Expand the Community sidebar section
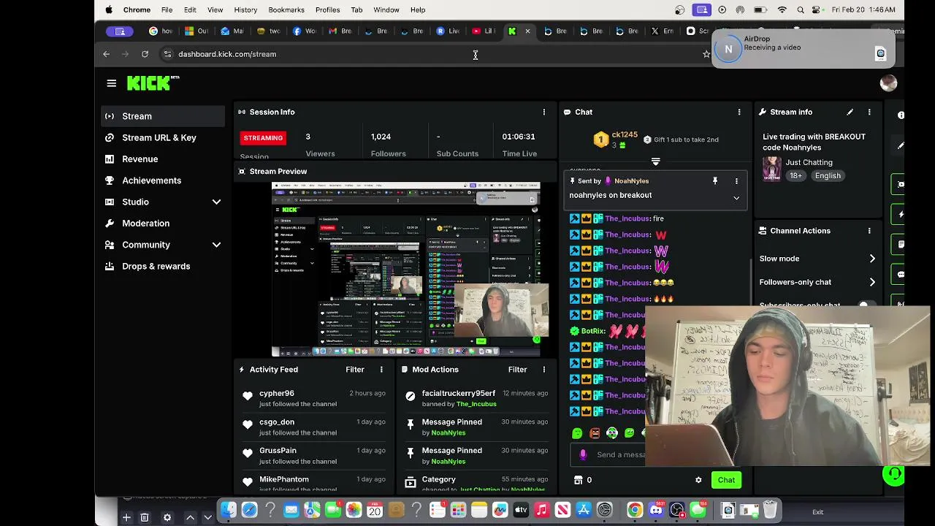This screenshot has height=526, width=935. 216,245
